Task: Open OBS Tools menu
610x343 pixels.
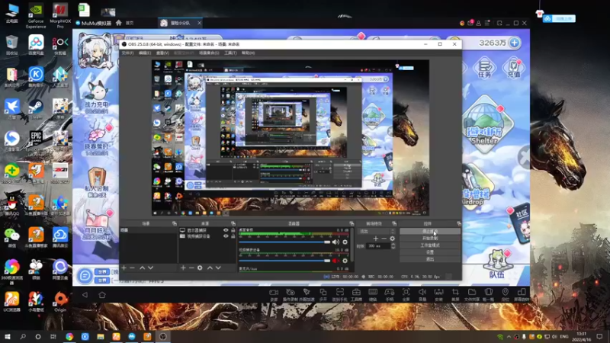Action: click(230, 53)
